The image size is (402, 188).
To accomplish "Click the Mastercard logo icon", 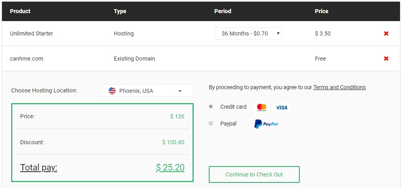I will 261,107.
